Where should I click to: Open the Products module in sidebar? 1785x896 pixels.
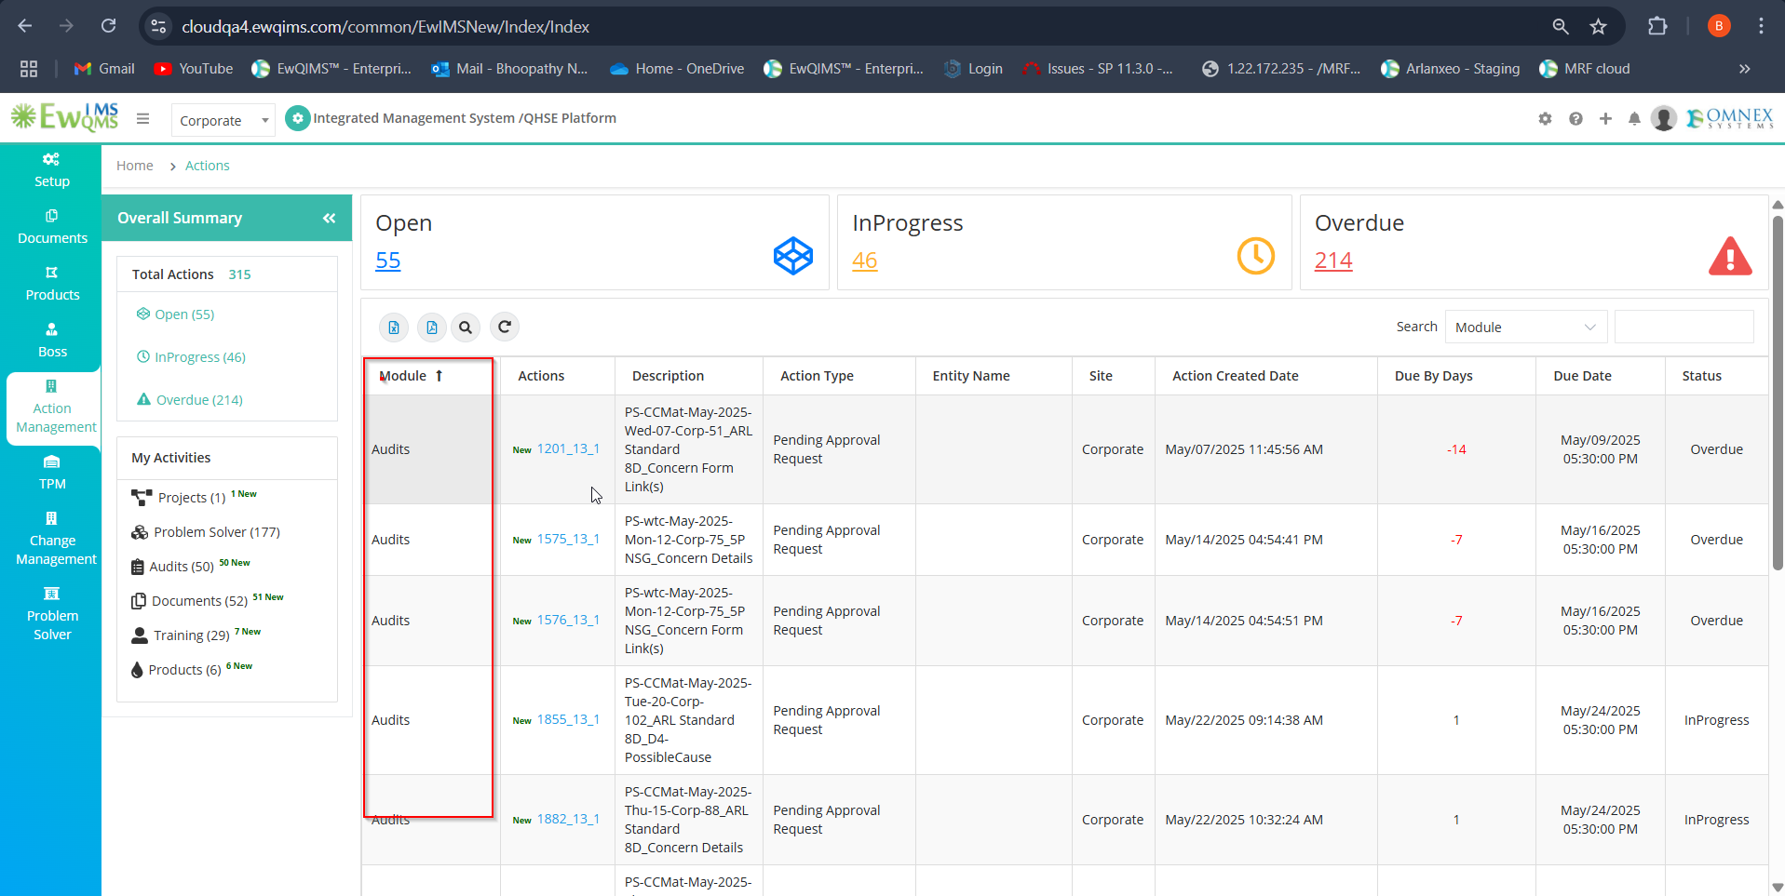[x=52, y=284]
